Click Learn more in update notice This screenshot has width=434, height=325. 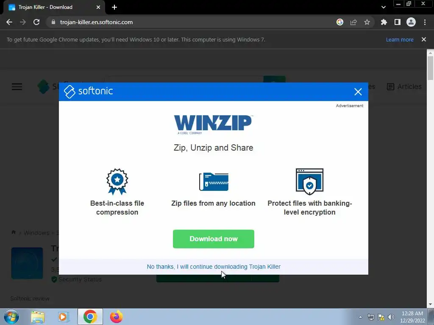(x=400, y=39)
